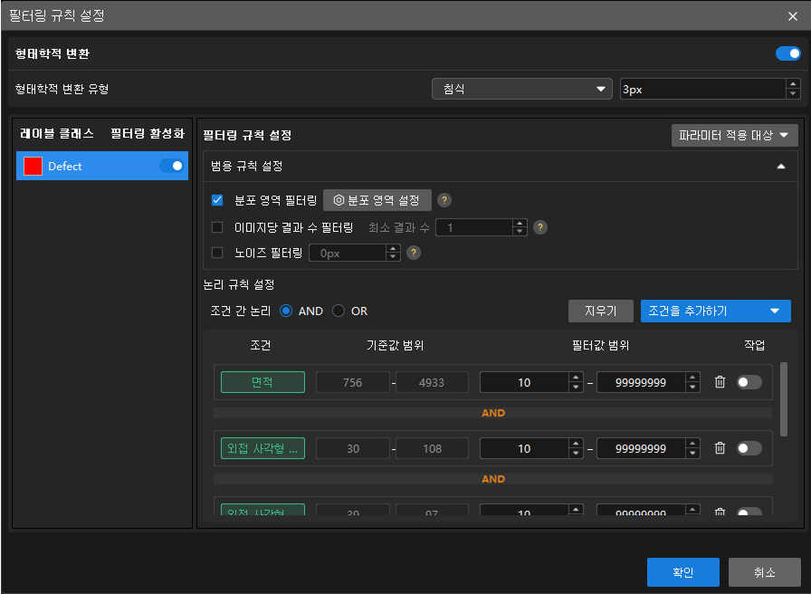Viewport: 811px width, 594px height.
Task: Select the AND logic radio button
Action: [286, 311]
